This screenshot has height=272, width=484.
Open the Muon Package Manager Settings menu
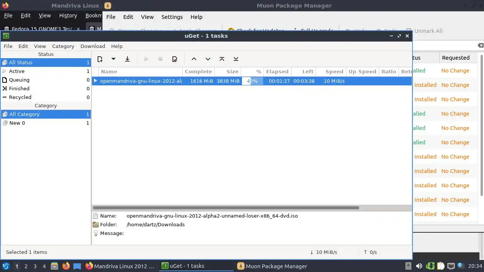172,17
